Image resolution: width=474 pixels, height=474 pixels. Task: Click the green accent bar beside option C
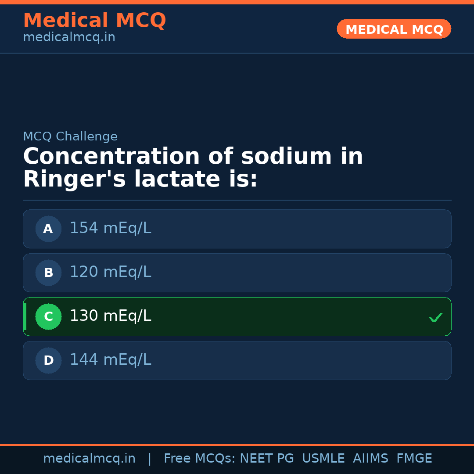(x=25, y=316)
